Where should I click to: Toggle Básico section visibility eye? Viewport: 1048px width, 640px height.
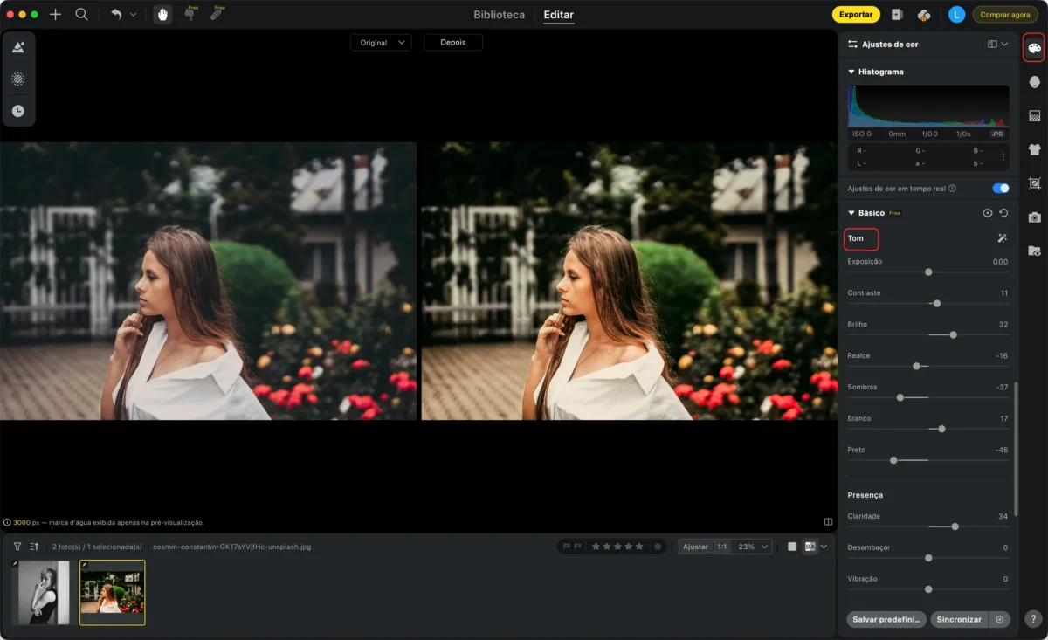988,213
